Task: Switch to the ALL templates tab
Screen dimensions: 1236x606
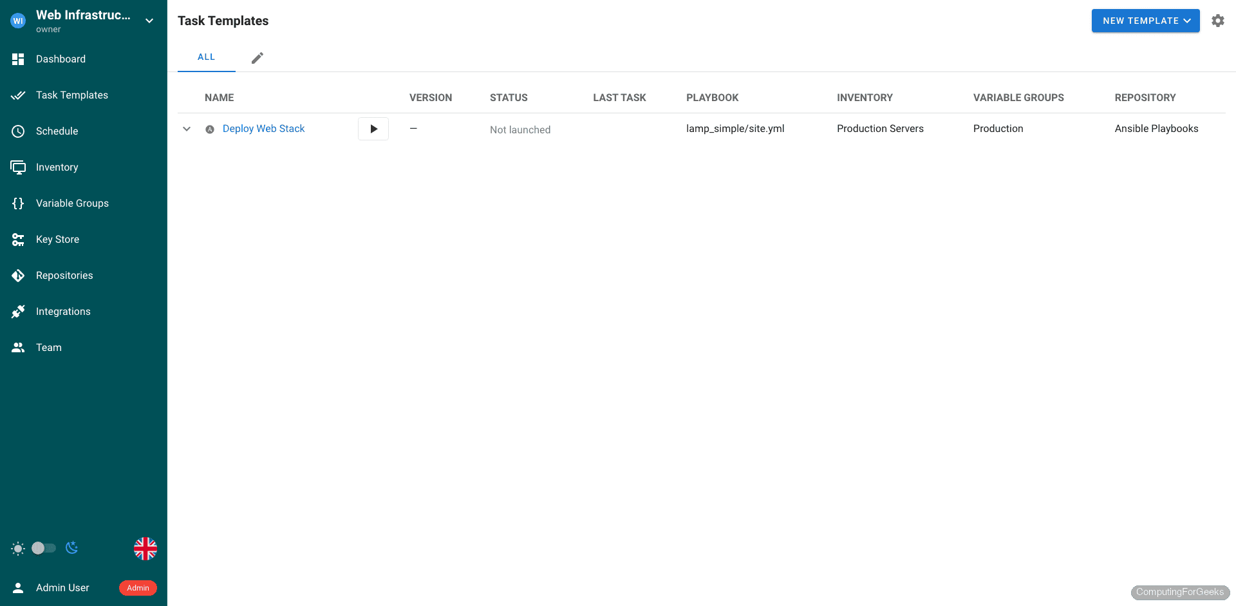Action: (206, 57)
